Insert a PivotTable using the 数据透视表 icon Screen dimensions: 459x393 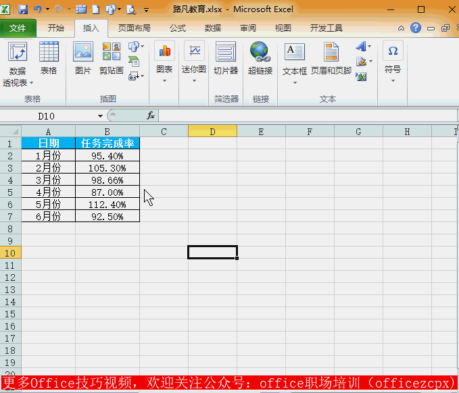18,51
